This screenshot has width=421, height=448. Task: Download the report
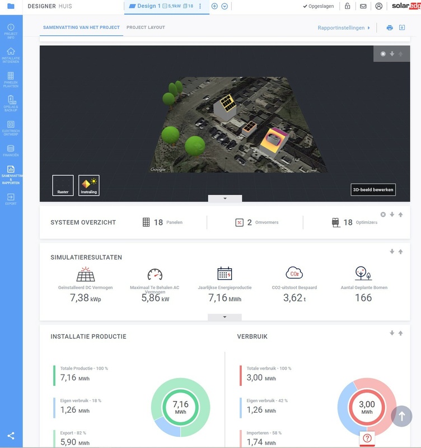coord(402,27)
